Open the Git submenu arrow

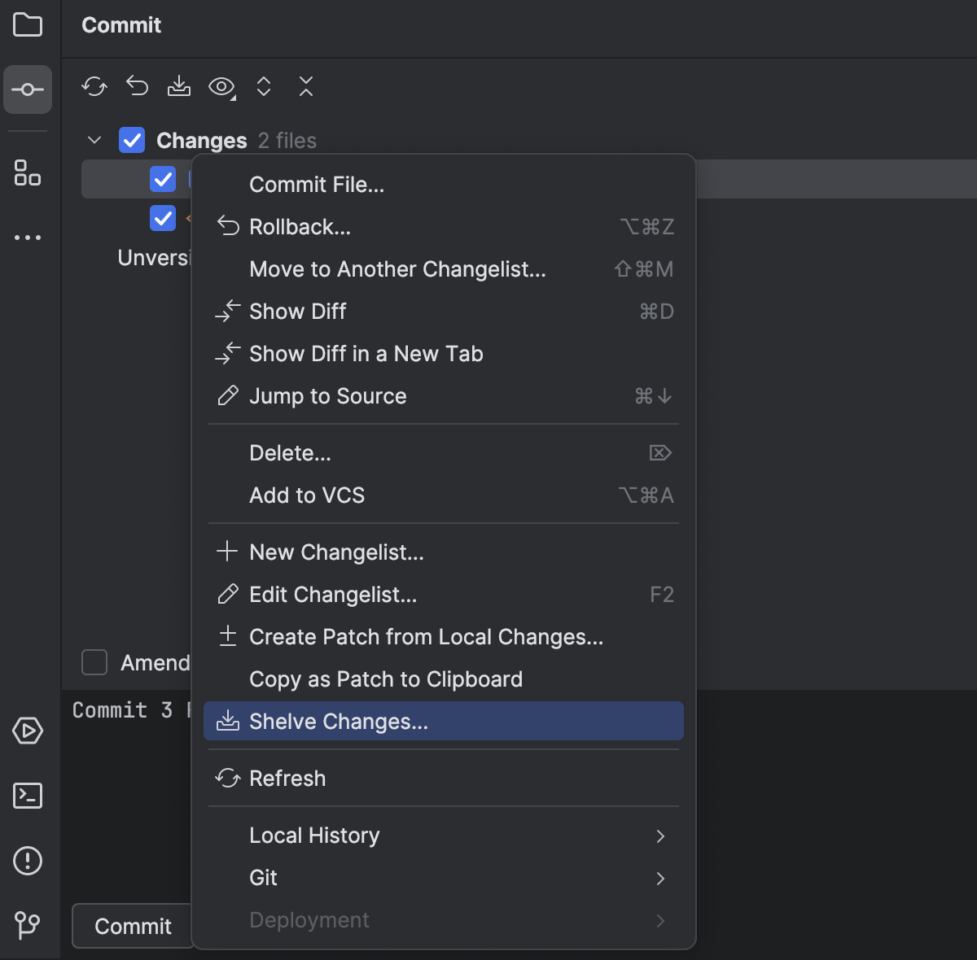coord(661,879)
